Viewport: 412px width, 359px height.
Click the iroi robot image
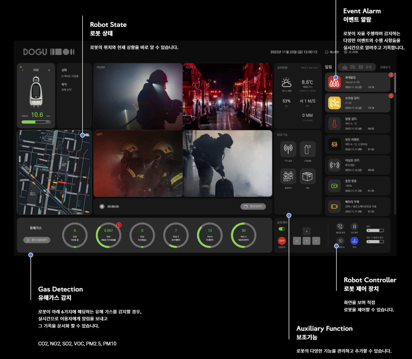[36, 91]
